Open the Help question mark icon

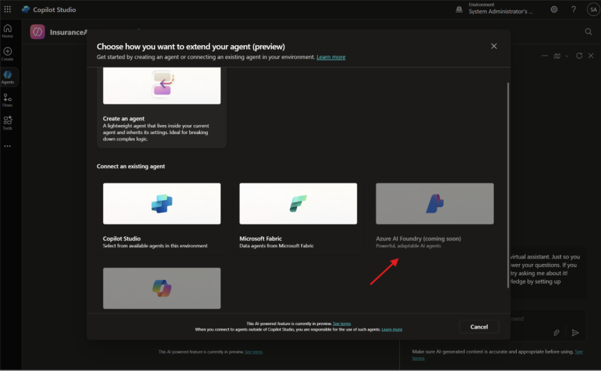[x=573, y=10]
